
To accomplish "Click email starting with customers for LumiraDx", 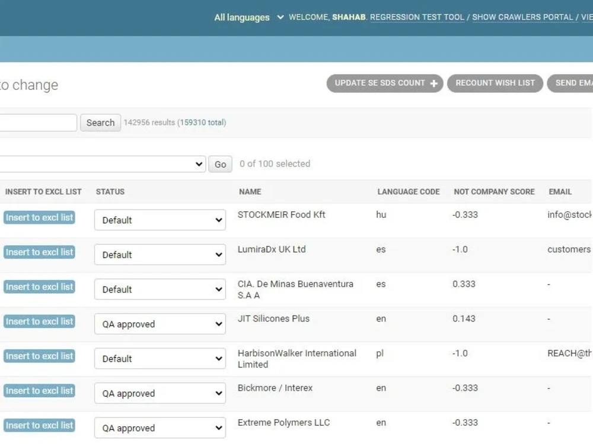I will [569, 250].
